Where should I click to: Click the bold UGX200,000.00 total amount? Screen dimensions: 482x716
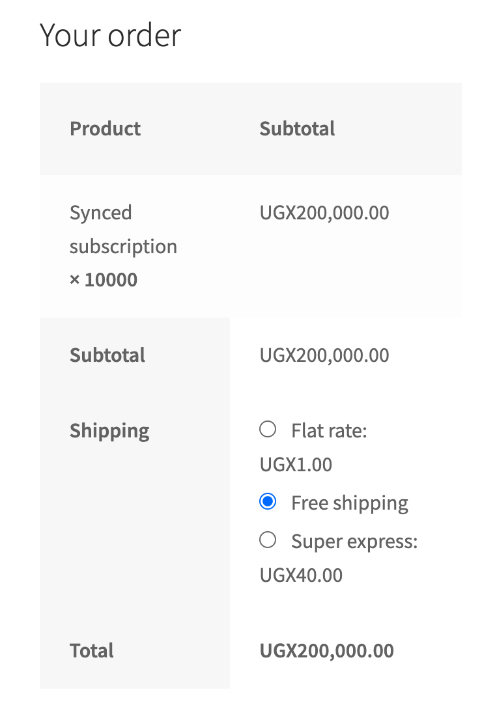tap(326, 650)
